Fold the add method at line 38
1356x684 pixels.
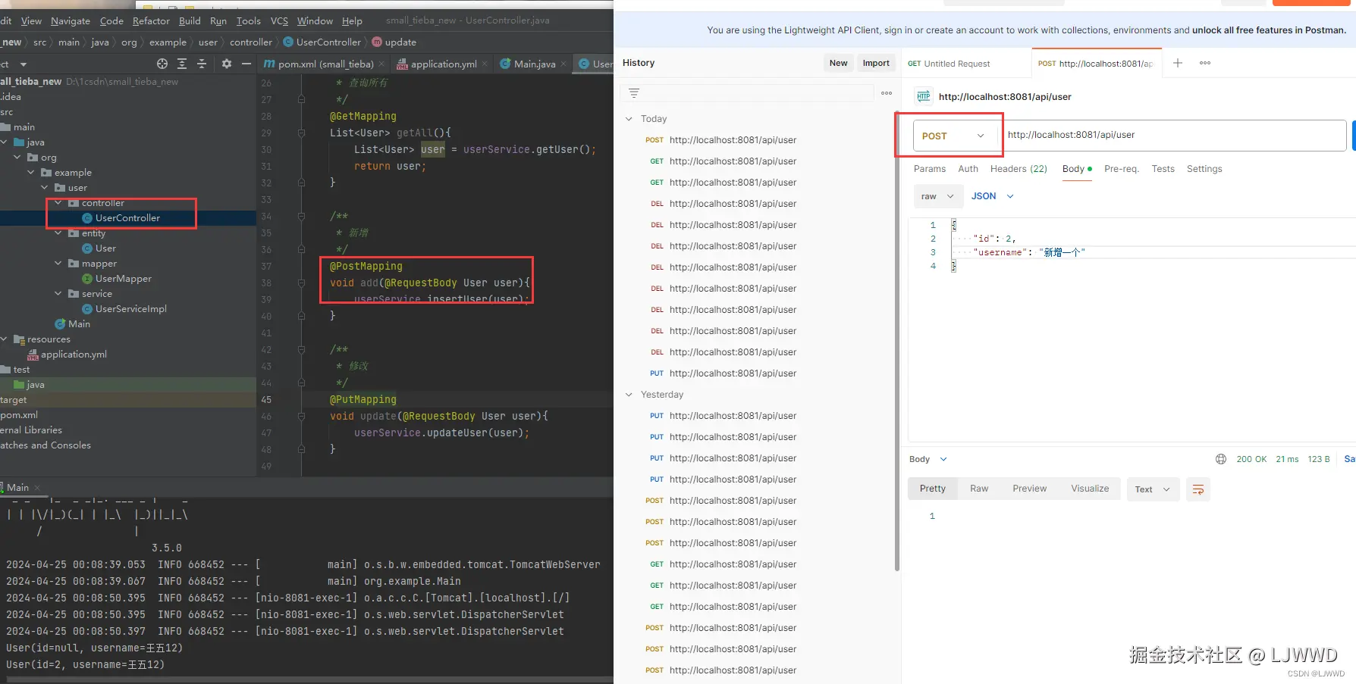pos(301,283)
